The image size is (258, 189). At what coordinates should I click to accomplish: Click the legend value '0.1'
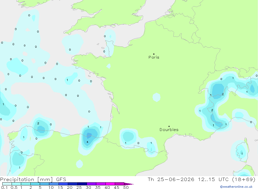(4, 187)
